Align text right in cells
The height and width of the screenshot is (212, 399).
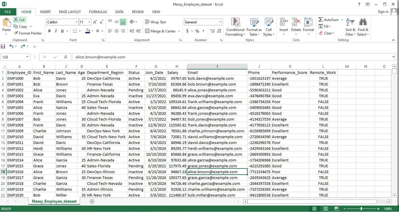click(x=123, y=31)
